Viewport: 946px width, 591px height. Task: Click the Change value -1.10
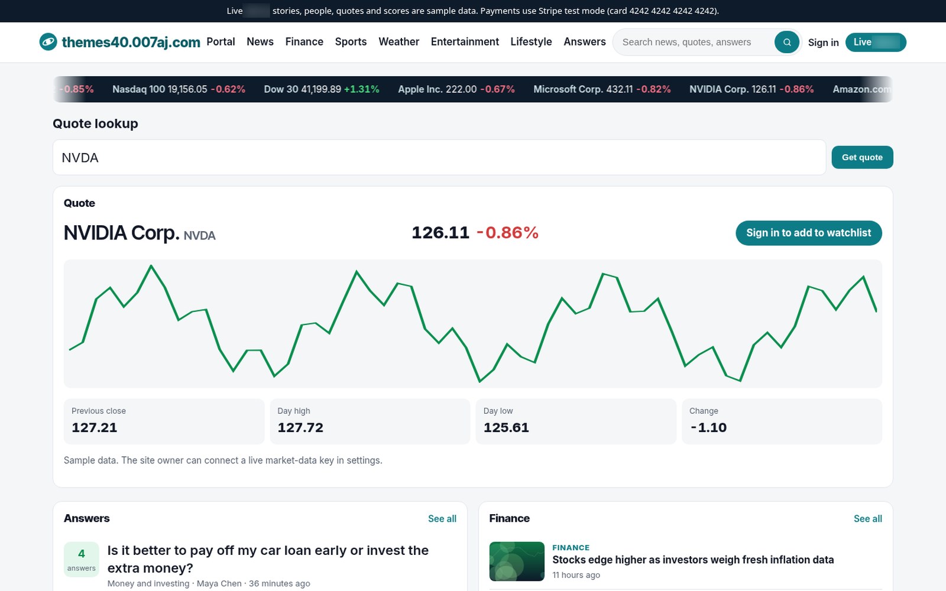[708, 427]
